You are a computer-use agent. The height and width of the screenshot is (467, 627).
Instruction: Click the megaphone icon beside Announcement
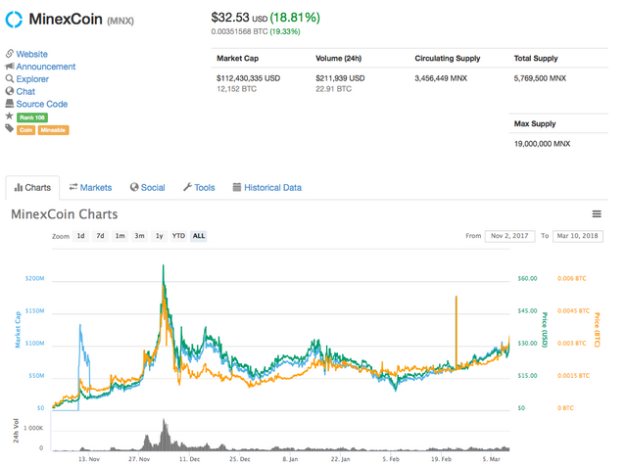[x=10, y=66]
